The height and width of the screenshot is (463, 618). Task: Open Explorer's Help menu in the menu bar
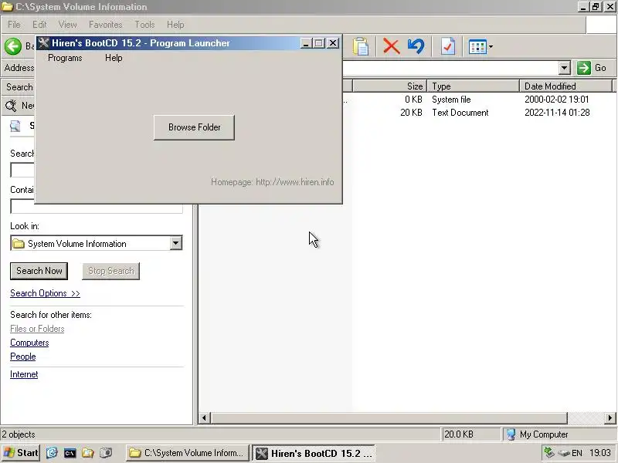coord(175,25)
